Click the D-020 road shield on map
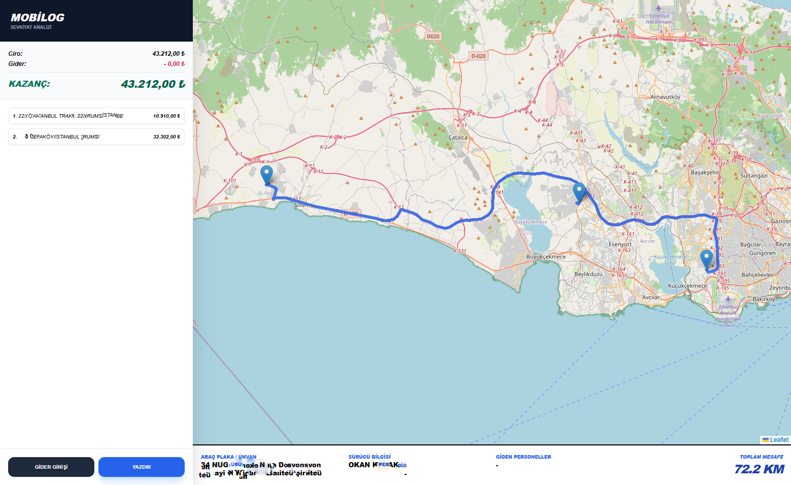This screenshot has width=791, height=485. pyautogui.click(x=478, y=56)
